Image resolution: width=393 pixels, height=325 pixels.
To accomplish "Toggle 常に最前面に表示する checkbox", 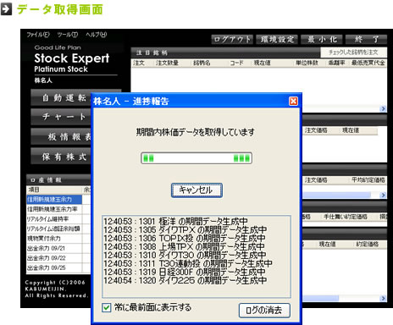I will click(x=107, y=307).
